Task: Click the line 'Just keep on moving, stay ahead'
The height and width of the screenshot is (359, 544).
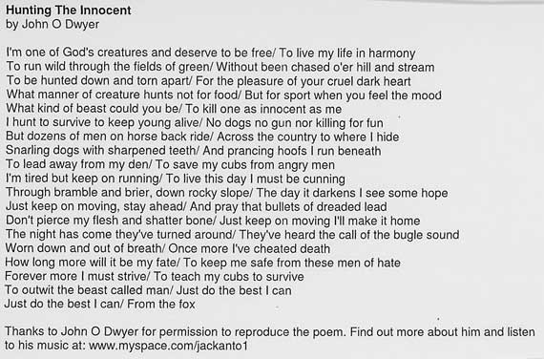Action: [196, 206]
